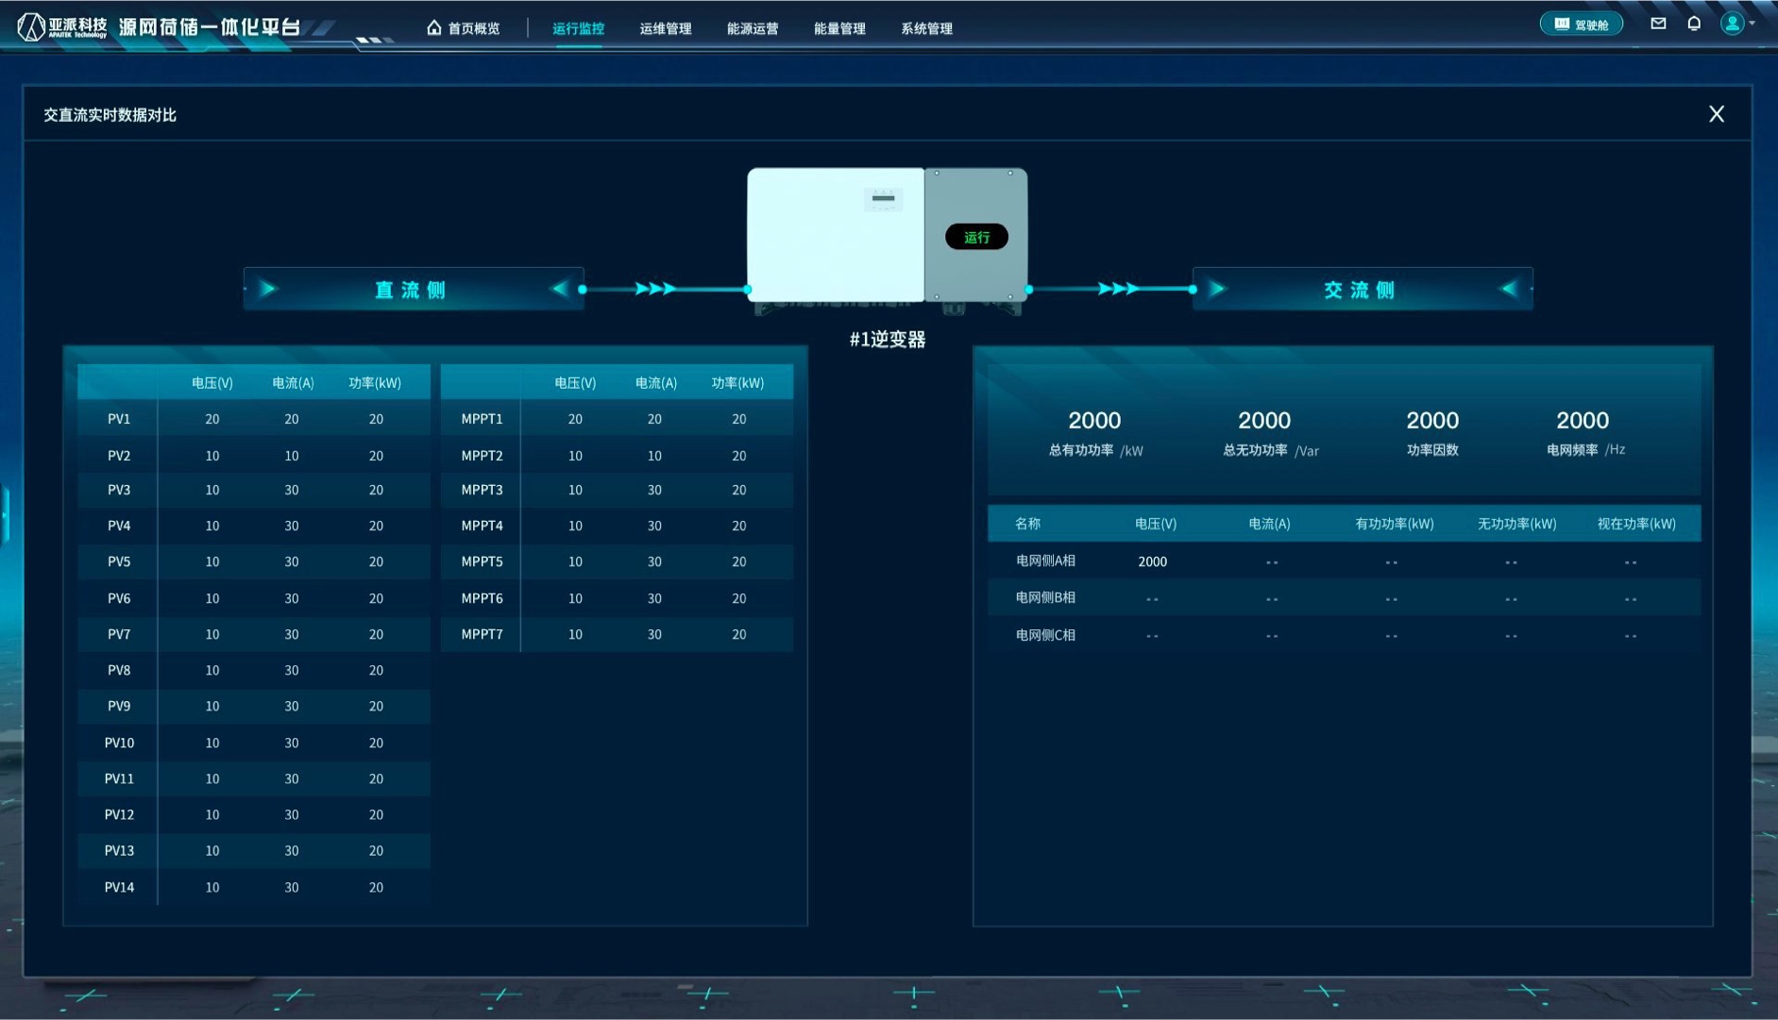Click the 电网频率 label

tap(1572, 450)
